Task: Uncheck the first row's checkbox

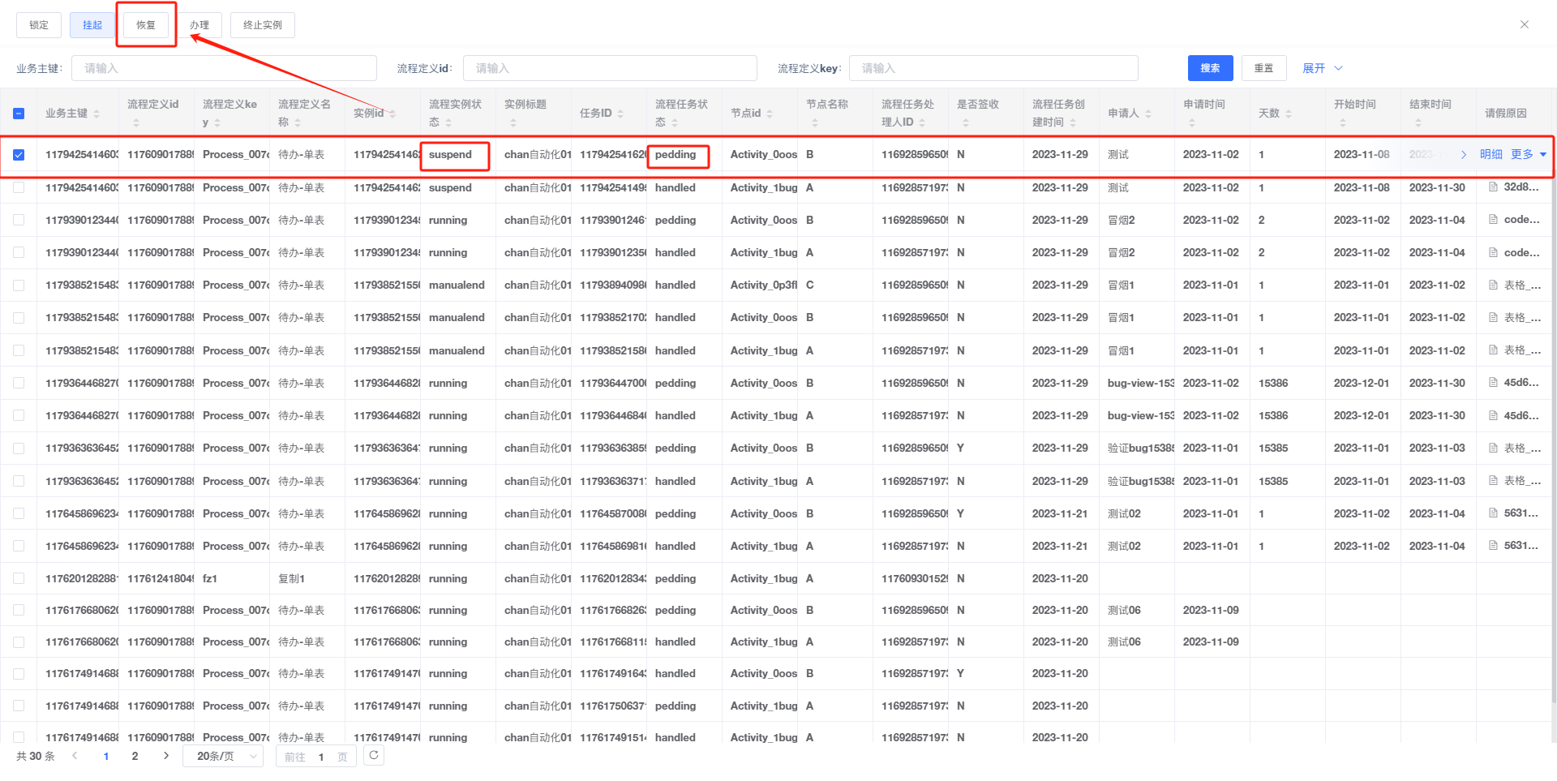Action: pos(19,155)
